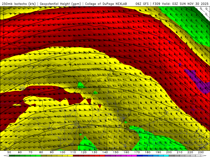Select the dark olive swatch just right of 80
This screenshot has height=157, width=210.
(x=44, y=156)
